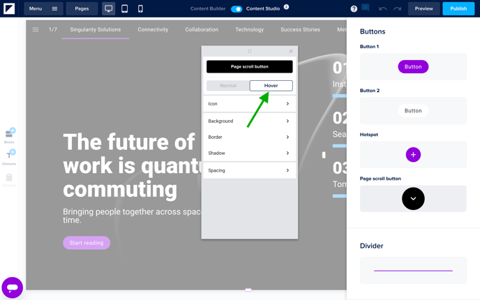Open the Connectivity navigation tab

(153, 30)
